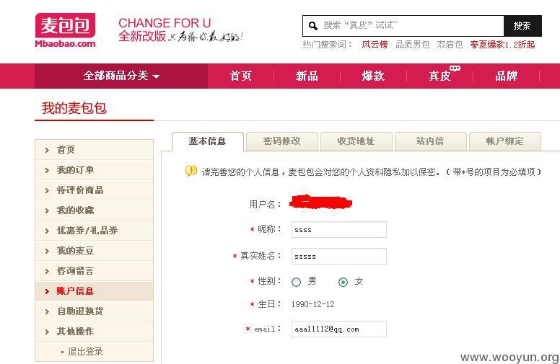This screenshot has width=560, height=364.
Task: Click the magnifier icon in search box
Action: click(x=313, y=26)
